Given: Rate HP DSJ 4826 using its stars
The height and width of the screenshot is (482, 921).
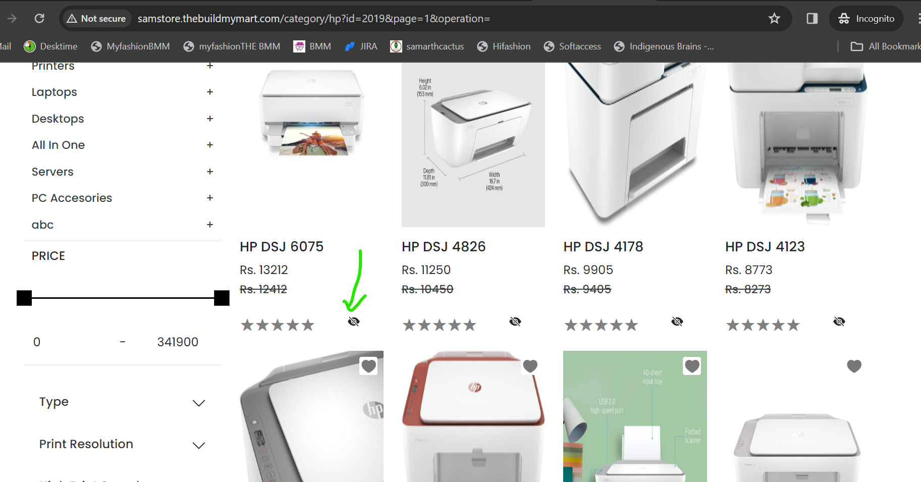Looking at the screenshot, I should click(x=440, y=325).
